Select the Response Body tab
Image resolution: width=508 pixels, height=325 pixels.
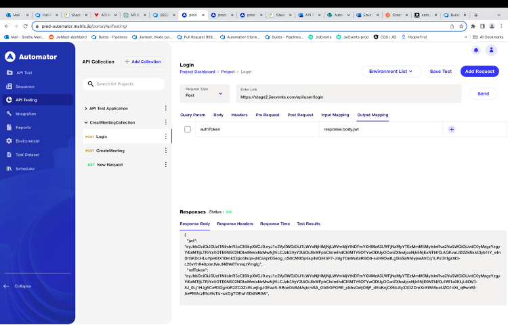coord(194,224)
